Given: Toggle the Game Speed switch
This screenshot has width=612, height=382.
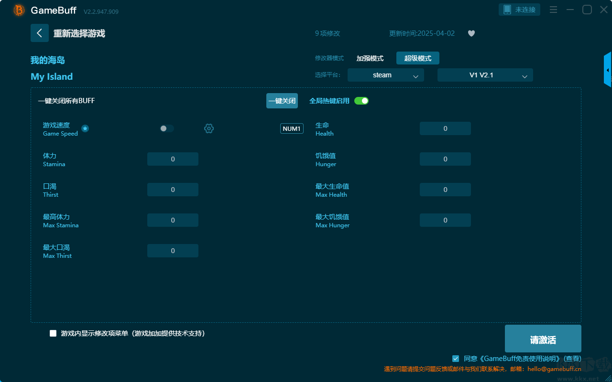Looking at the screenshot, I should [x=166, y=128].
